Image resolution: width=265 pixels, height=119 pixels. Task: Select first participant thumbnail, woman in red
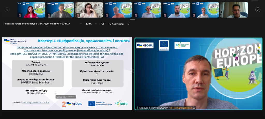pos(31,10)
